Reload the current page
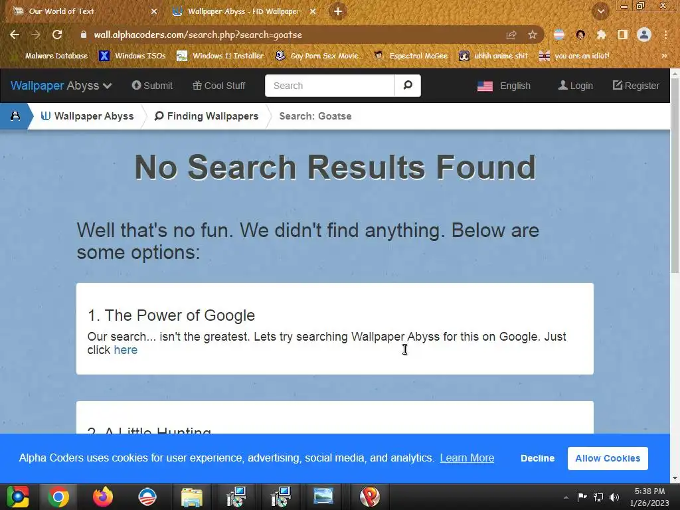 (x=57, y=35)
